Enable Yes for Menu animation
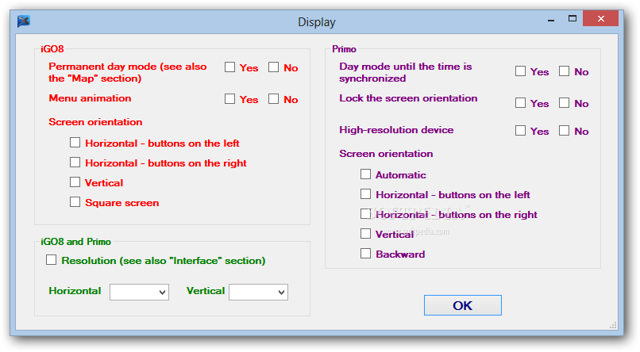Screen dimensions: 640x352 pyautogui.click(x=229, y=99)
